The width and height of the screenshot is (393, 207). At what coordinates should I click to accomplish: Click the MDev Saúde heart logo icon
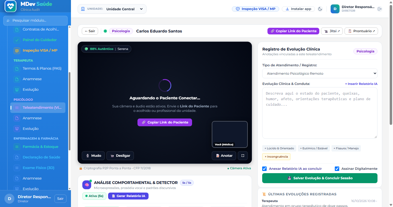click(x=11, y=6)
